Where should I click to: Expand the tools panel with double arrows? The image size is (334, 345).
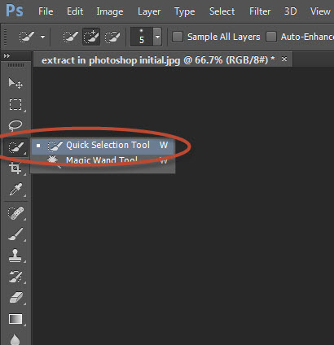(7, 56)
